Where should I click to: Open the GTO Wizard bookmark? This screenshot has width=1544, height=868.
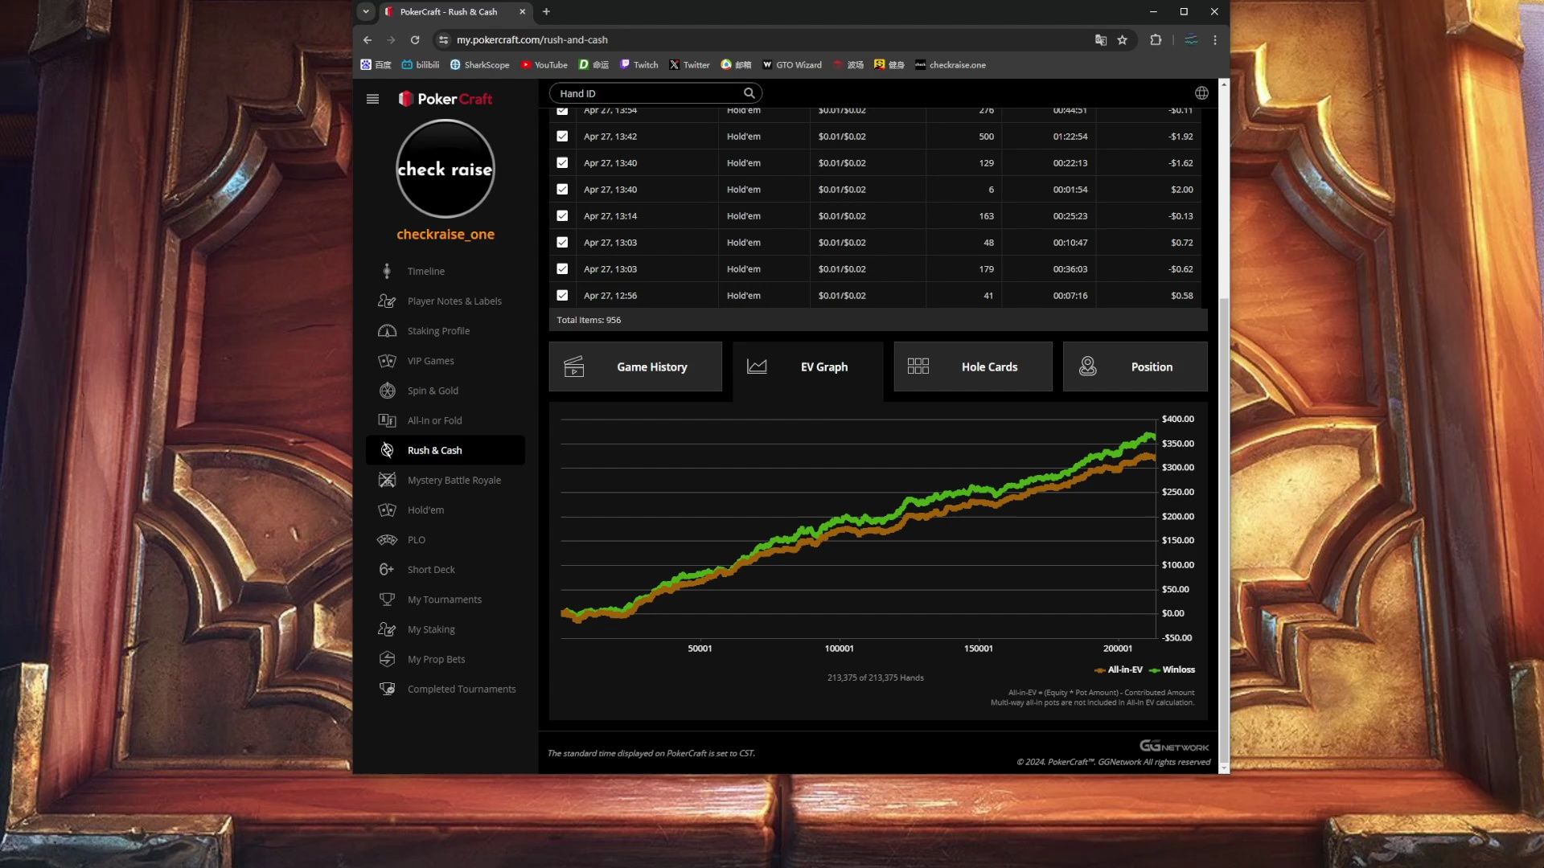tap(791, 65)
